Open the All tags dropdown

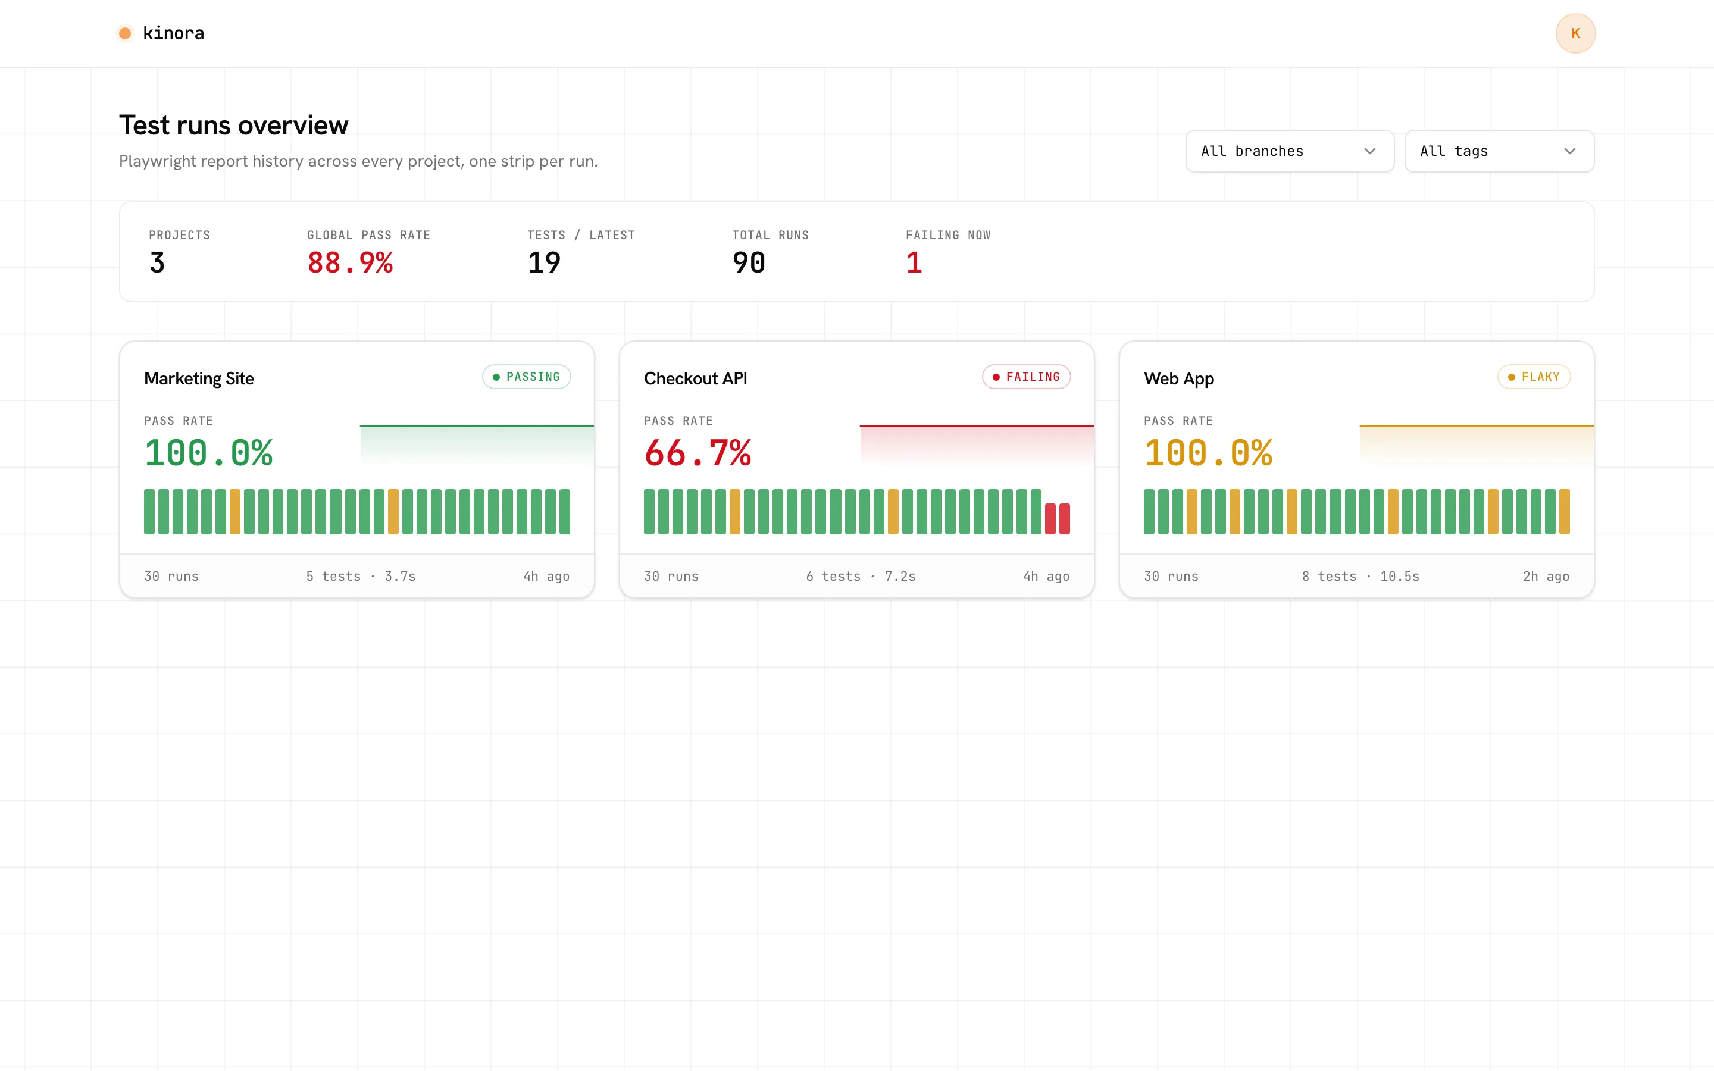click(x=1499, y=151)
